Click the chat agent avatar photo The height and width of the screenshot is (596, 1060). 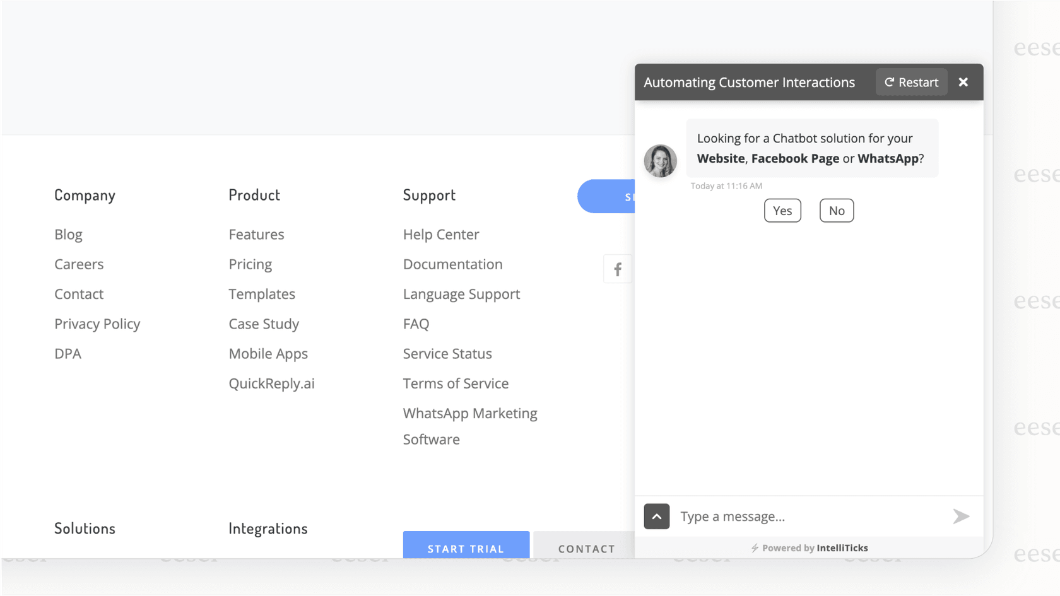click(660, 161)
